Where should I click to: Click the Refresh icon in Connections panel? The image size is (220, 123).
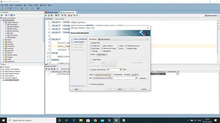coord(6,15)
